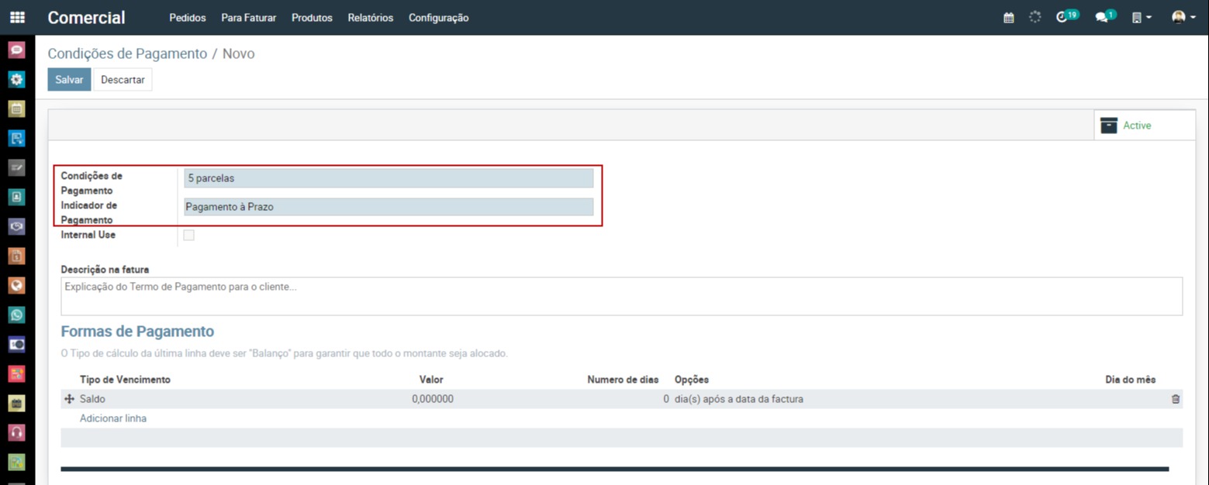
Task: Open Indicador de Pagamento selection field
Action: pos(388,207)
